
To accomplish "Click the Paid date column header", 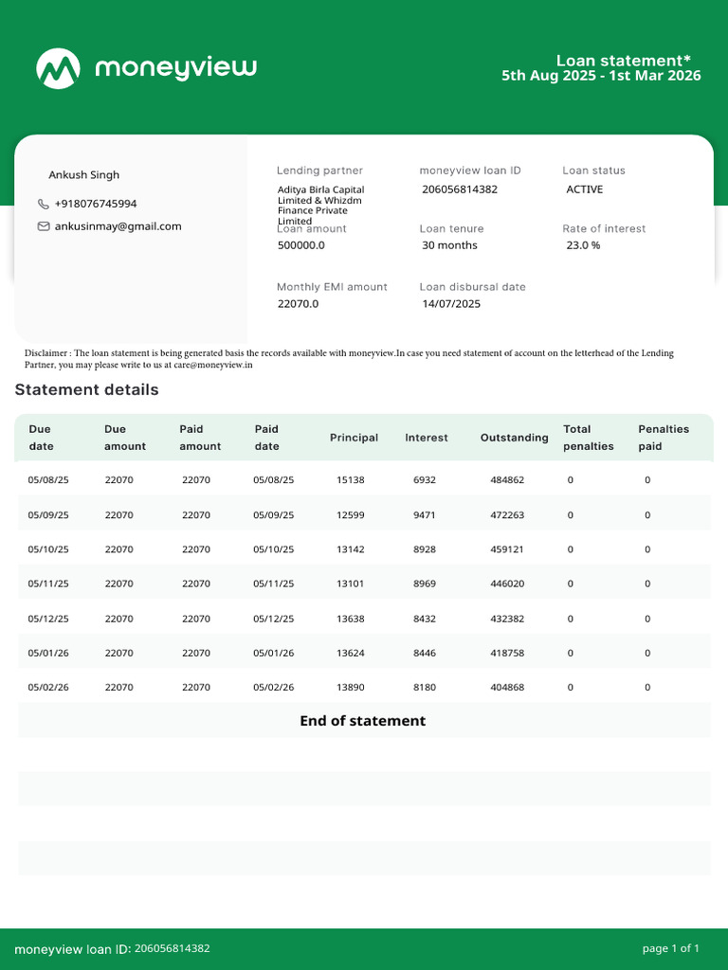I will [x=266, y=438].
